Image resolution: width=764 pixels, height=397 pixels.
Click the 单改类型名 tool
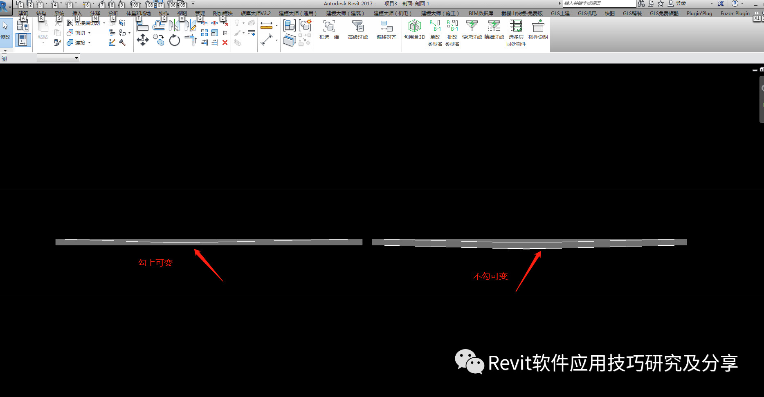pyautogui.click(x=435, y=33)
